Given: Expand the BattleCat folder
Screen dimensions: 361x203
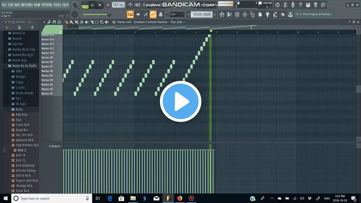Looking at the screenshot, I should point(16,33).
